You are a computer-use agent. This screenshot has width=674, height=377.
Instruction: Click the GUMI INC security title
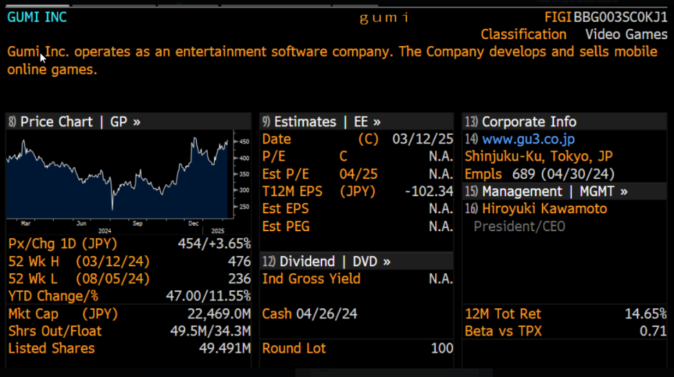[37, 17]
